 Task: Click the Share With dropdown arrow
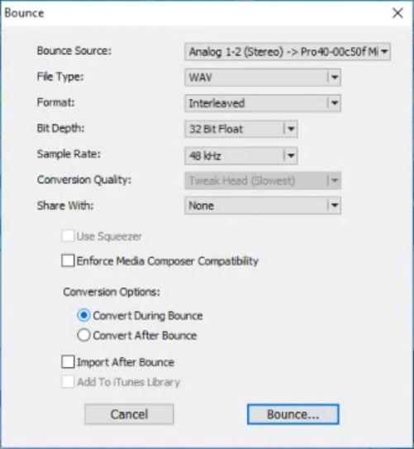(x=334, y=205)
